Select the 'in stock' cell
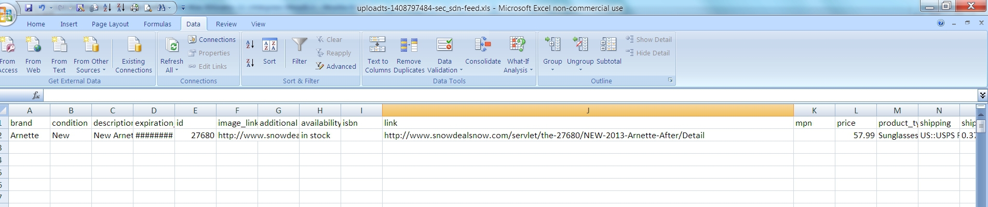 tap(320, 135)
